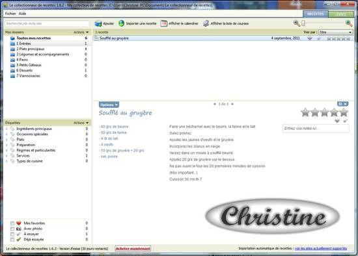Screen dimensions: 358x256
Task: Maximize the recipe detail pane
Action: pos(340,104)
